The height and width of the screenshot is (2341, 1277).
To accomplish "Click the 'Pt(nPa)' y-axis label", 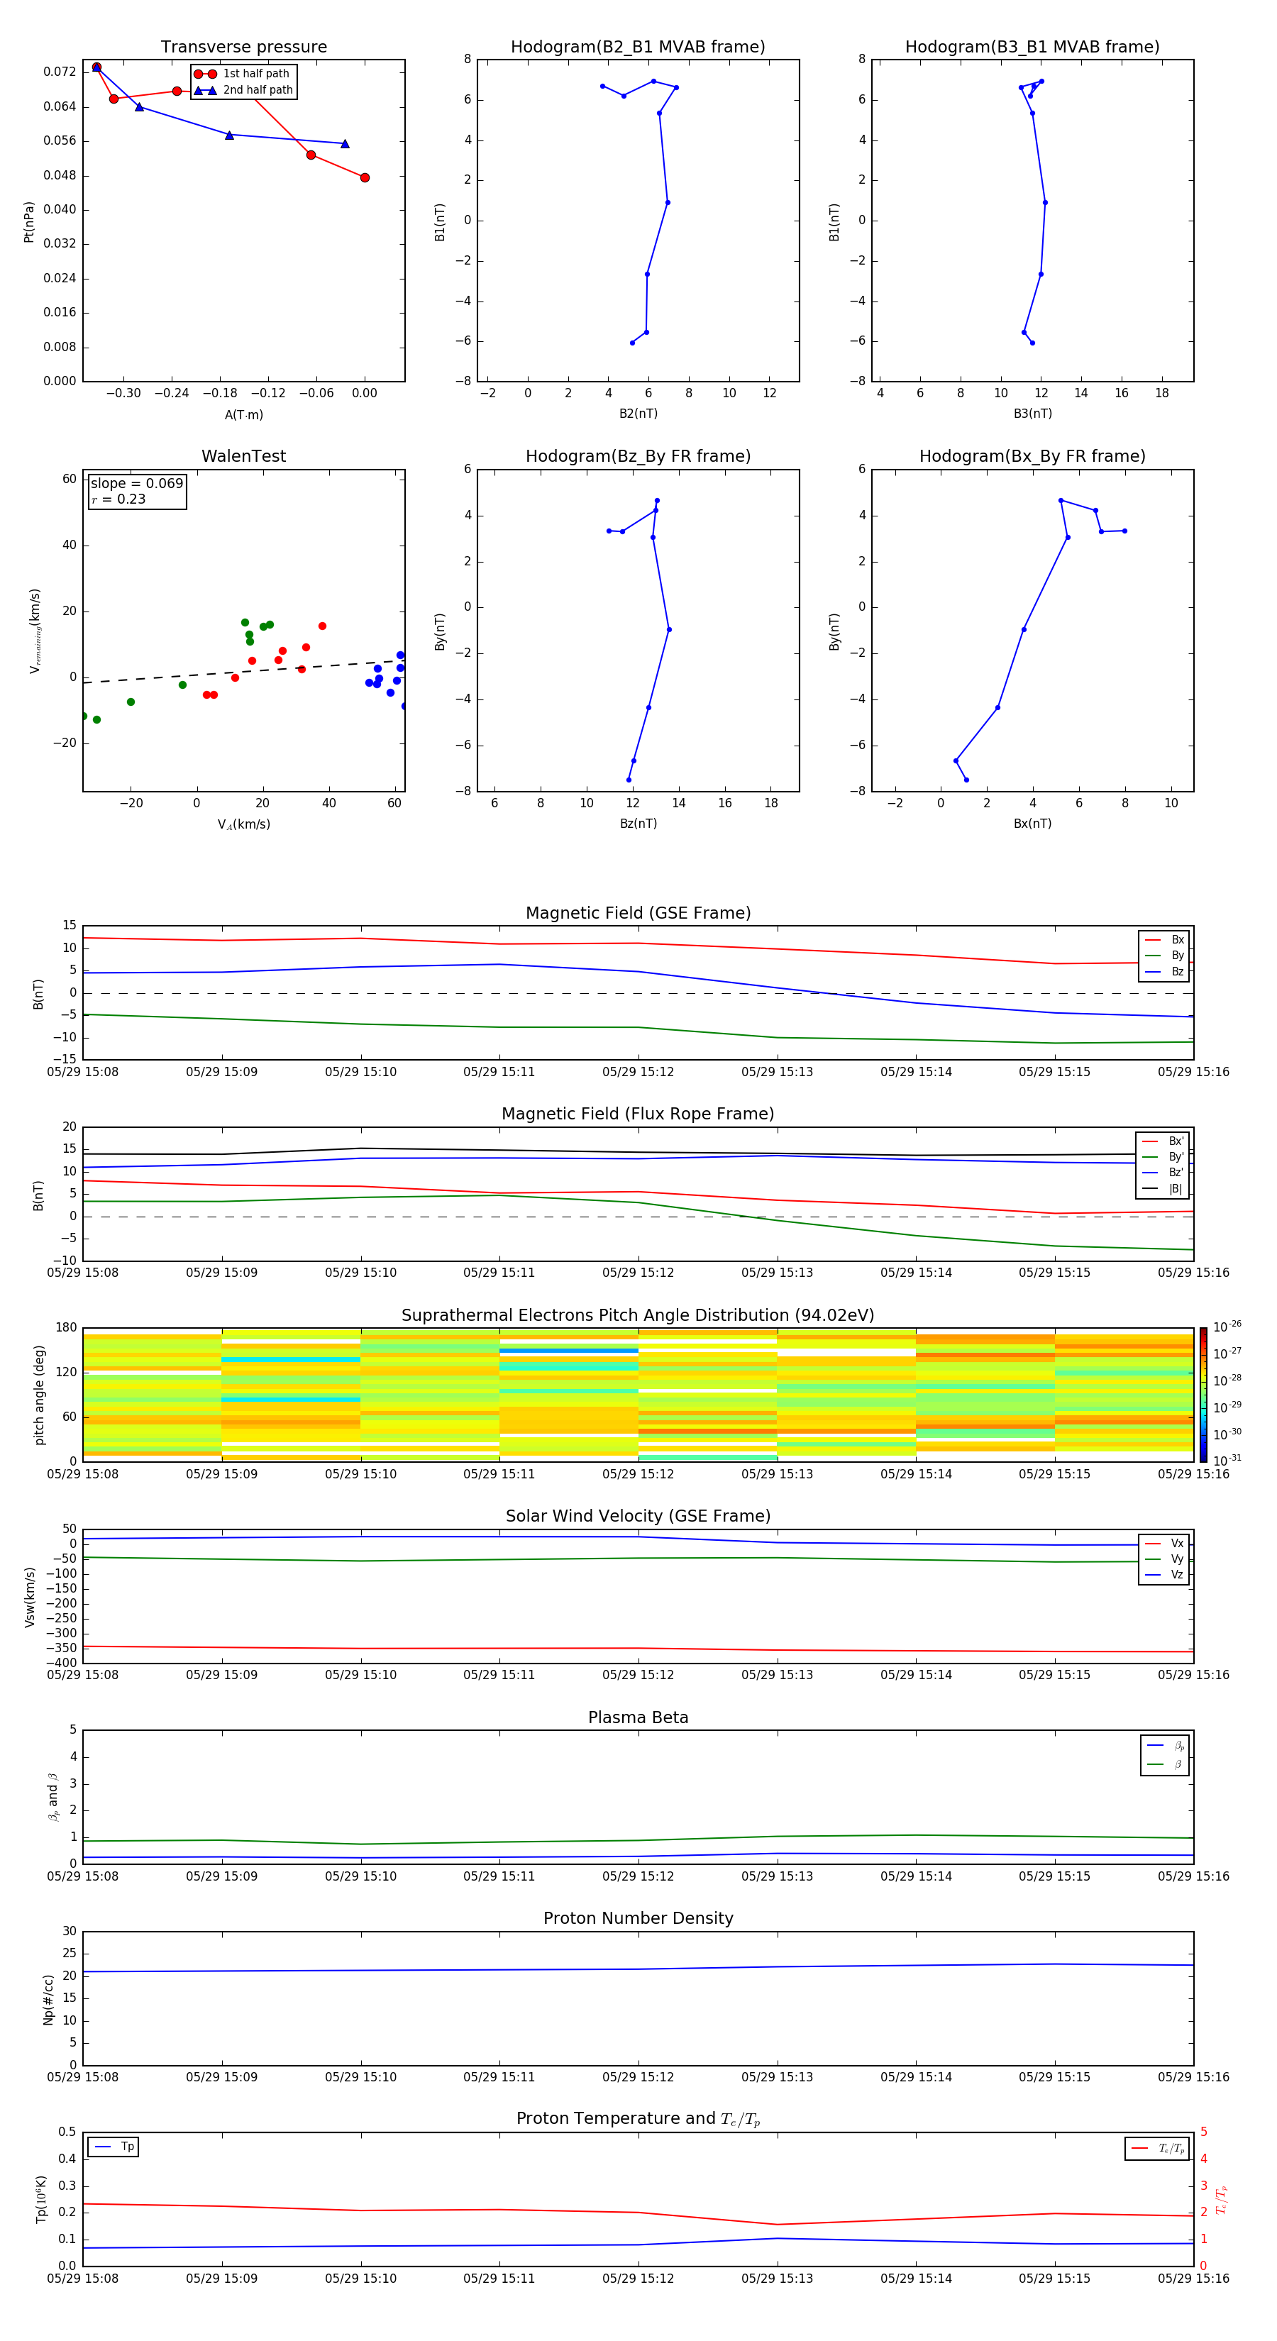I will (x=29, y=222).
